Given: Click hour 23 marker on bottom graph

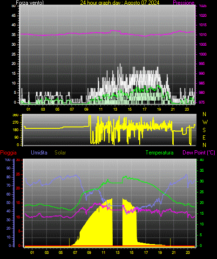Looking at the screenshot, I should [x=188, y=252].
